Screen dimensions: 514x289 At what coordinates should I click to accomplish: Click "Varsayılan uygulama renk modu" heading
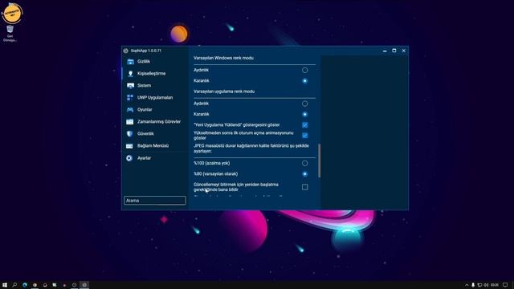pyautogui.click(x=224, y=92)
